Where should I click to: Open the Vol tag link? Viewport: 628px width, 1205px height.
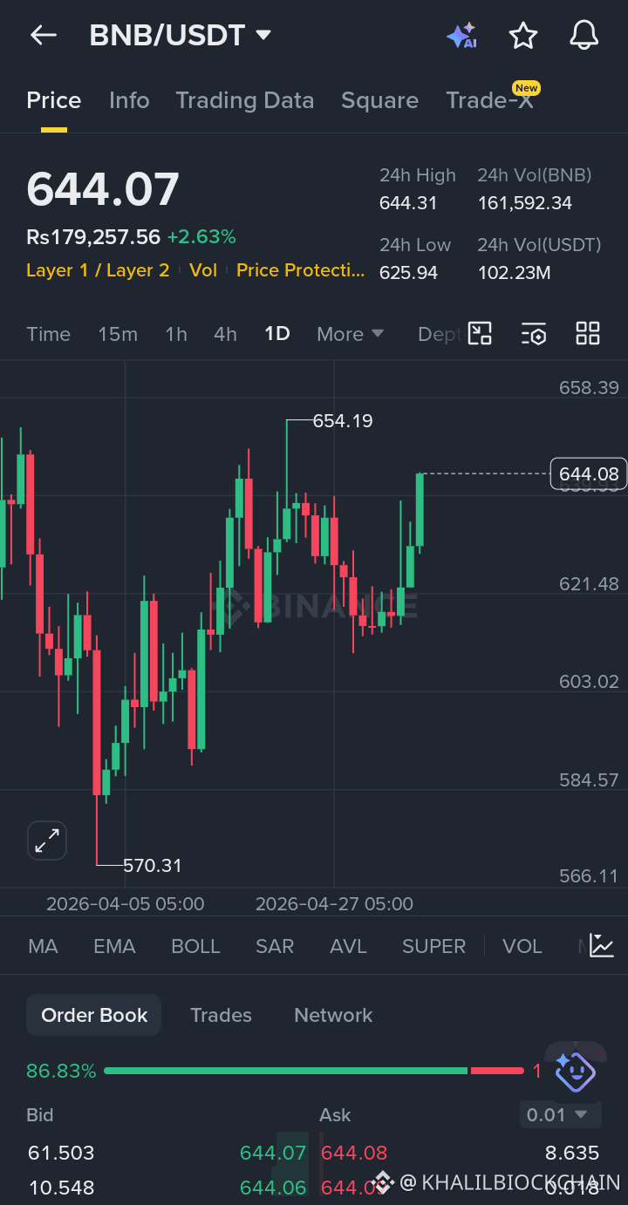tap(203, 270)
